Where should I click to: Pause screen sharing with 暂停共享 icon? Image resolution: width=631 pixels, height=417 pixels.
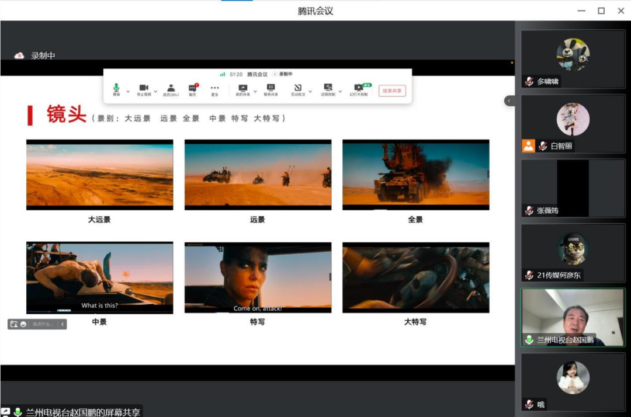tap(271, 87)
